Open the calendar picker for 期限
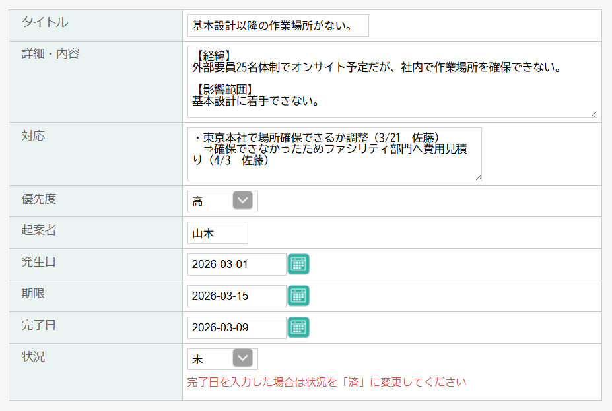The image size is (612, 411). (x=298, y=296)
